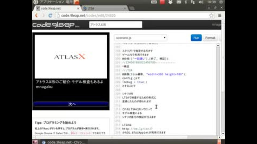This screenshot has height=144, width=257.
Task: Edit the project title field アトラスX改
Action: click(116, 25)
